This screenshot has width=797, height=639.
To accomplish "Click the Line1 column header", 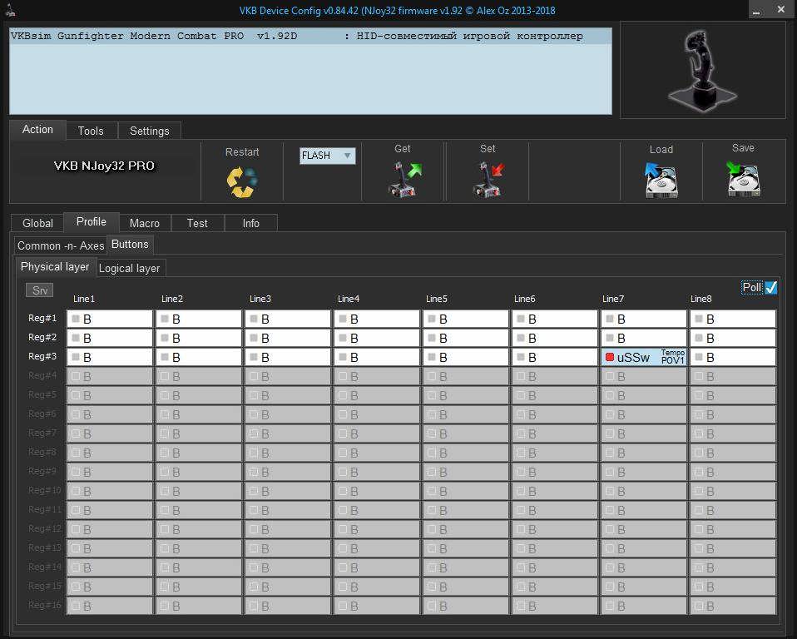I will point(84,299).
